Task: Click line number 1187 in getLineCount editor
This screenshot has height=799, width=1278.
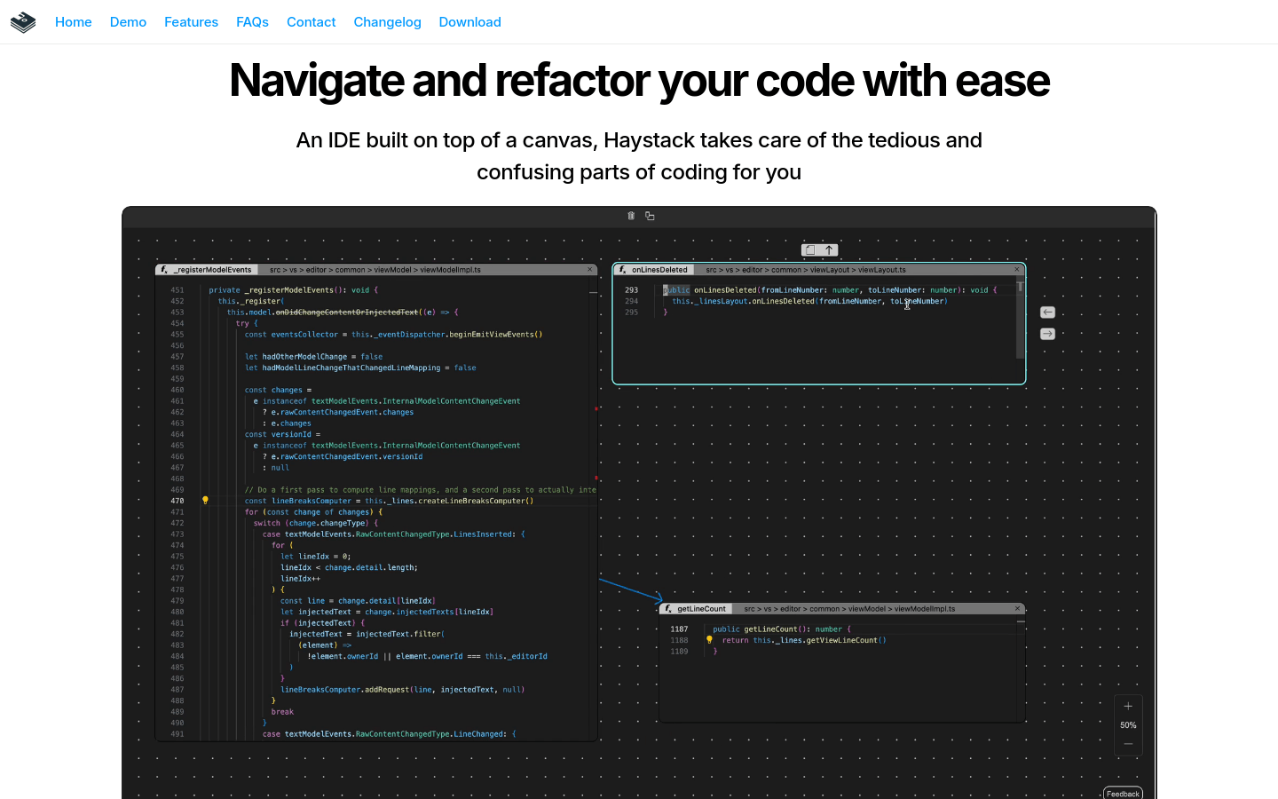Action: pyautogui.click(x=679, y=629)
